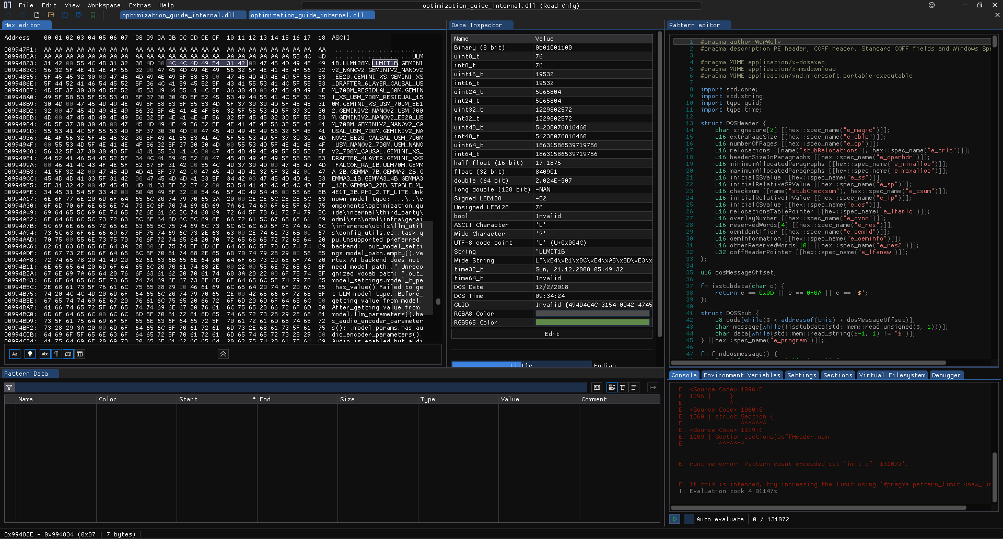Click the Edit button in Data Inspector

552,334
